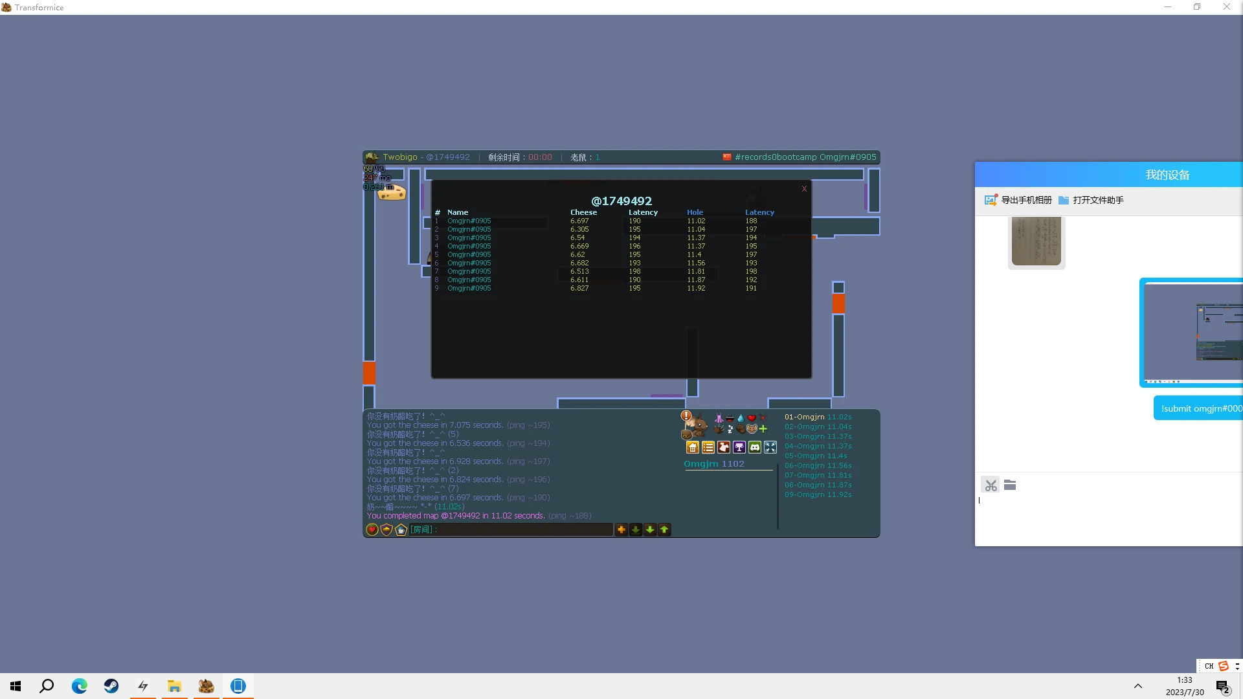This screenshot has height=699, width=1243.
Task: Open more emotes with the green plus
Action: (x=763, y=428)
